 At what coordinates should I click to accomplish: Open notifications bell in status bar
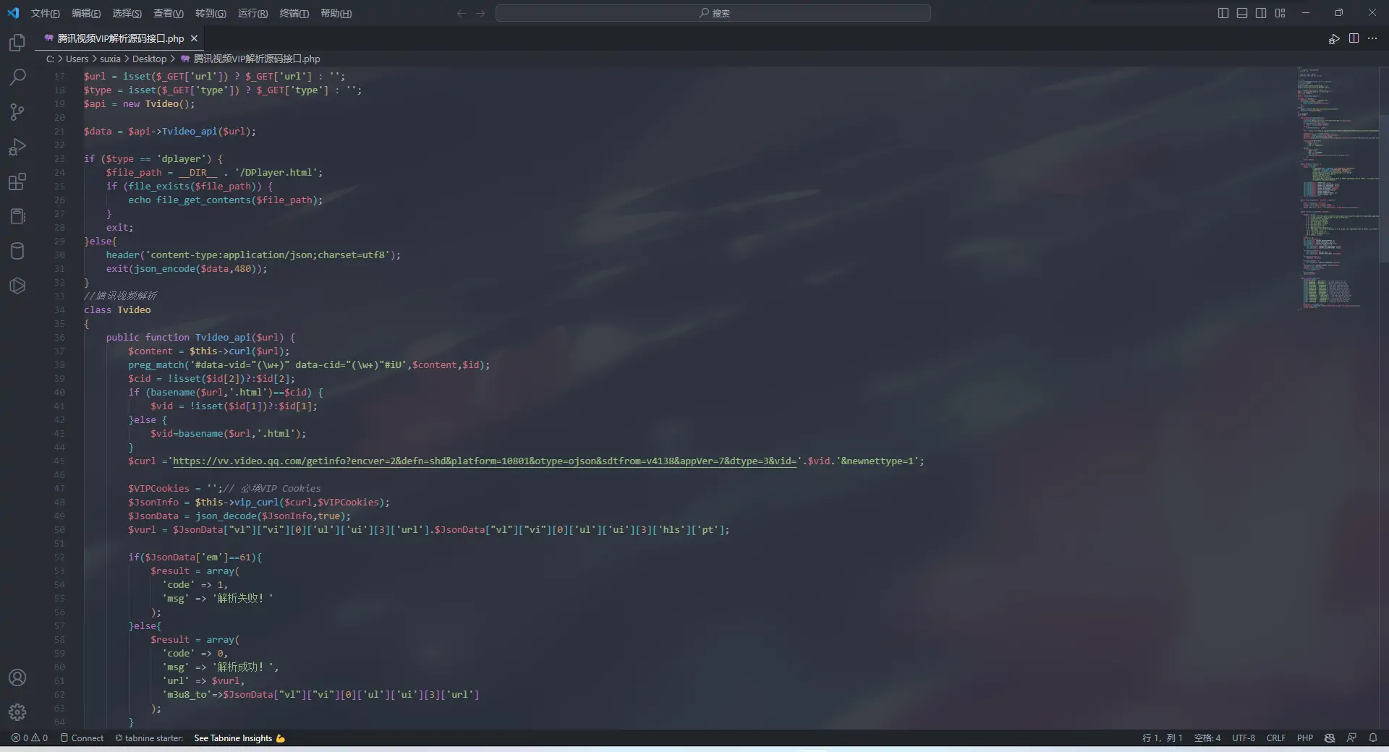1372,738
